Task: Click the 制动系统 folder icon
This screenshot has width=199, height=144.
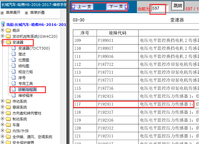Action: click(x=8, y=119)
